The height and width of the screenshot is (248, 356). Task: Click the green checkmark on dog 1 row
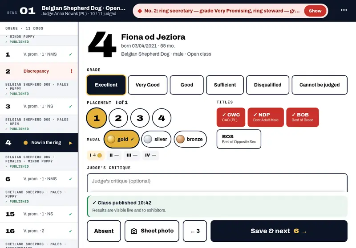(x=71, y=54)
